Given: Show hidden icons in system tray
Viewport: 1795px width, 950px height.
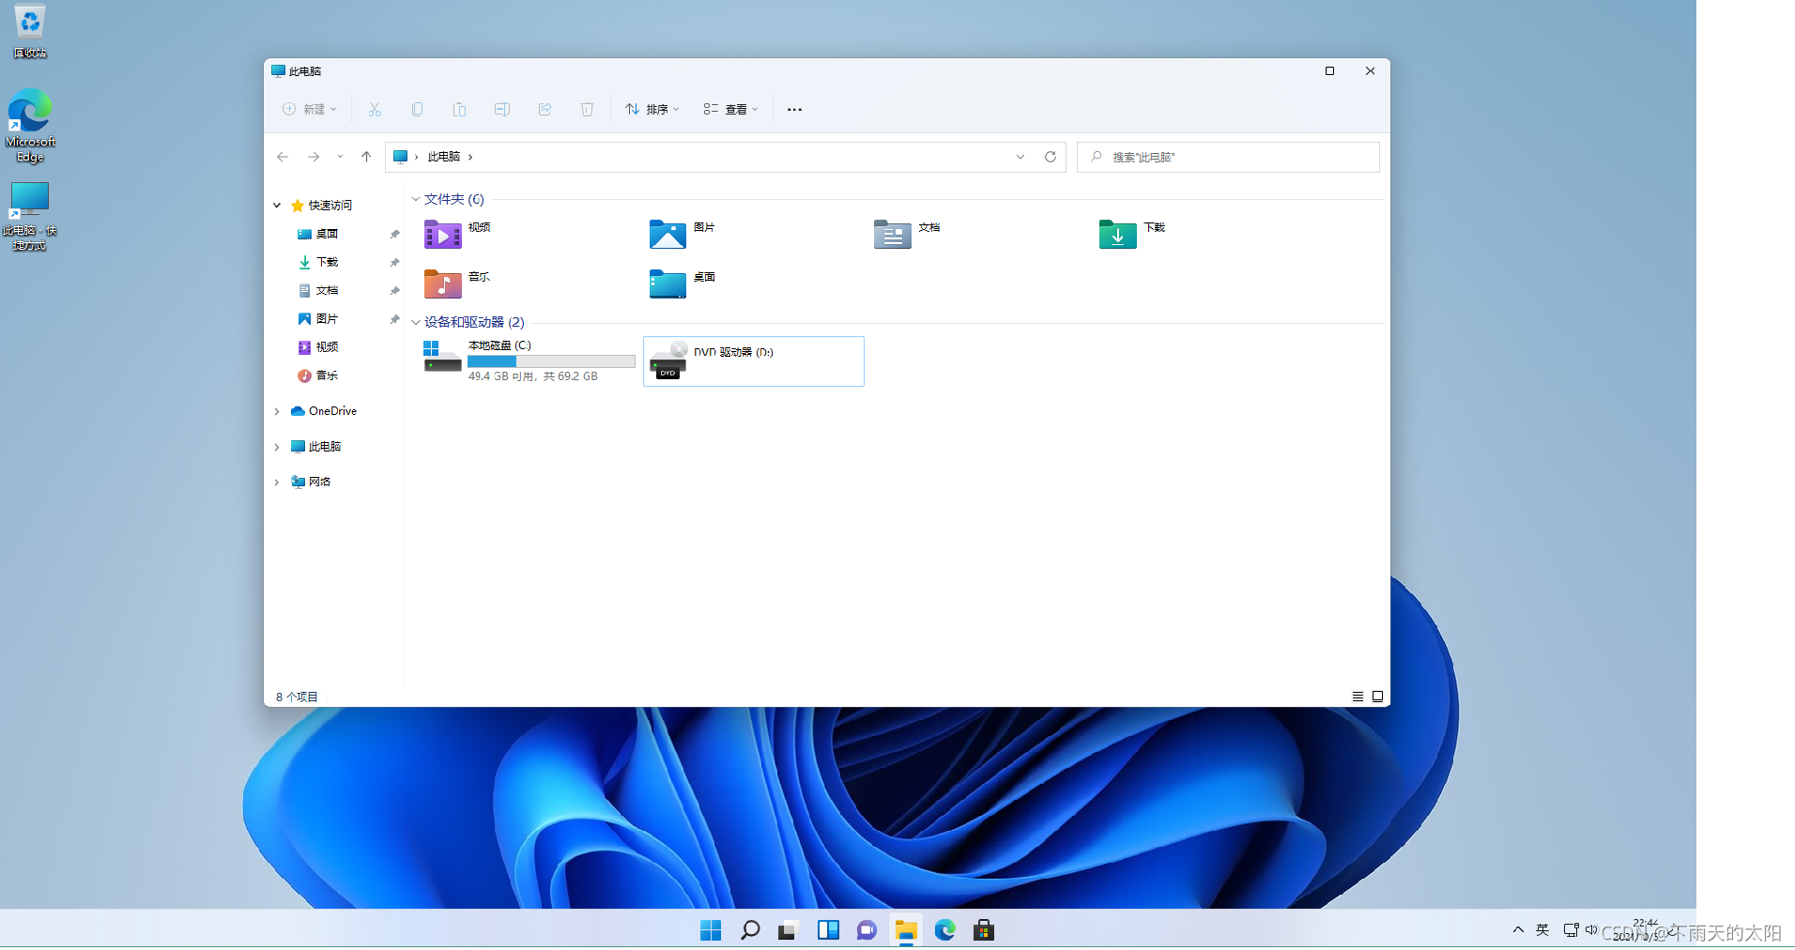Looking at the screenshot, I should (x=1518, y=929).
